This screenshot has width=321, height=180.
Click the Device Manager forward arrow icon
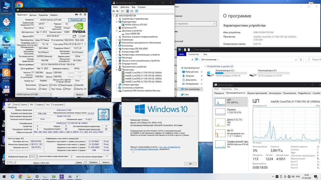click(x=117, y=11)
